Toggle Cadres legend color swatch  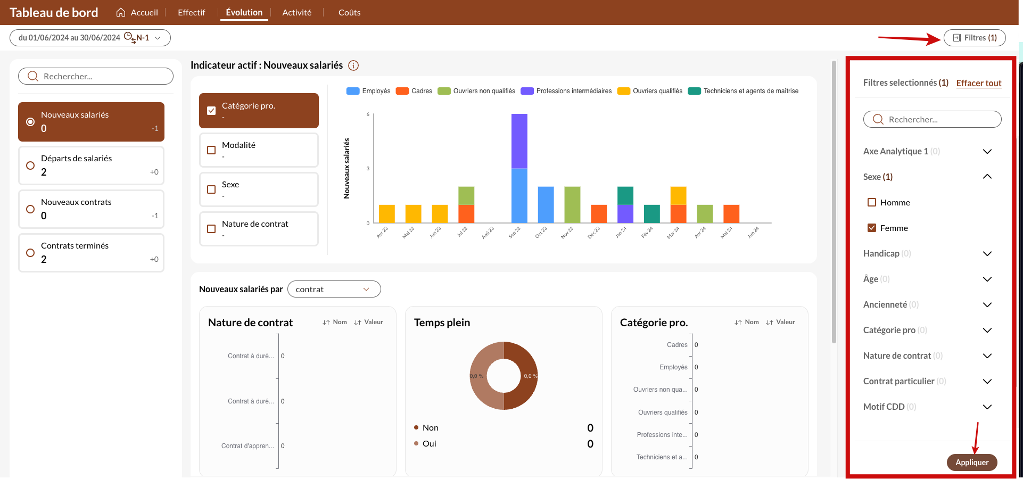(402, 91)
